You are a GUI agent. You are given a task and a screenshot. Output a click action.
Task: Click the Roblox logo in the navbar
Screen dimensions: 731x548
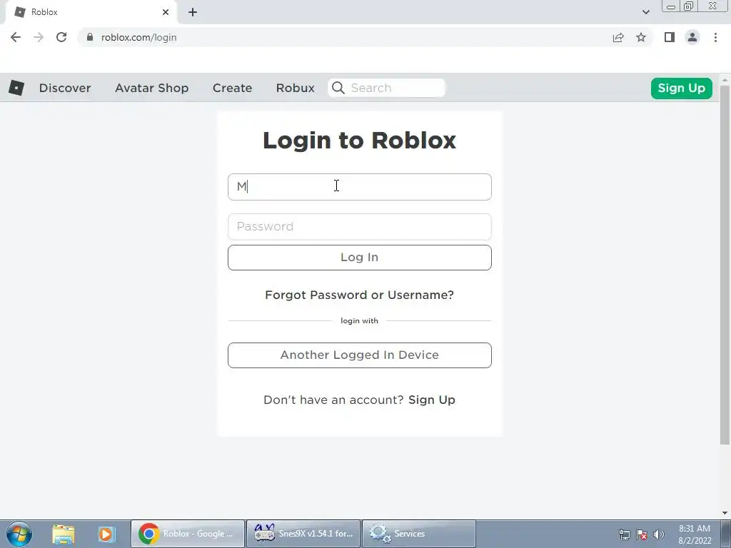[x=16, y=88]
